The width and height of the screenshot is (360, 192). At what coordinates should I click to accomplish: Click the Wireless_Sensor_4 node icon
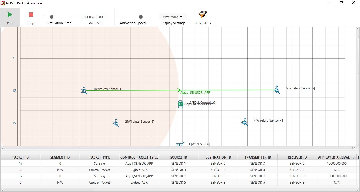click(x=245, y=122)
